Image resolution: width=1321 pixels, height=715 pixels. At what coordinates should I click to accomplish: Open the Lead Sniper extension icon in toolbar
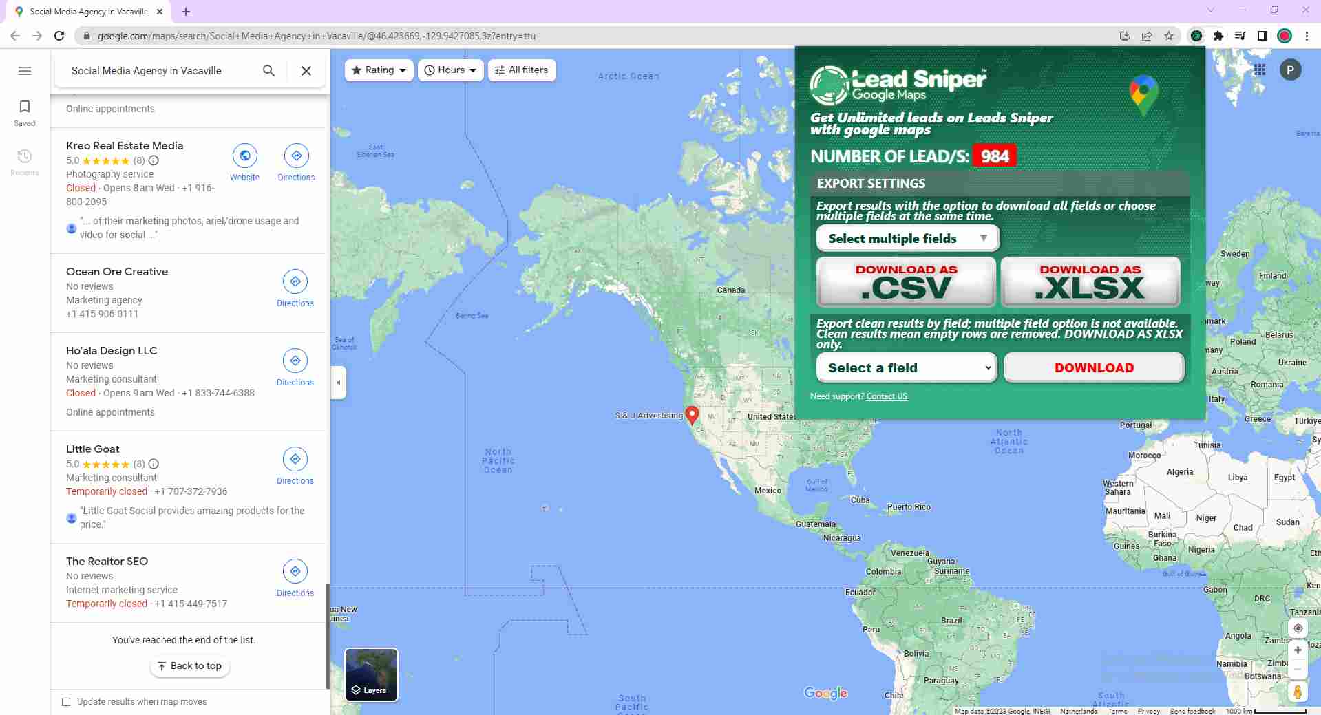(1196, 36)
